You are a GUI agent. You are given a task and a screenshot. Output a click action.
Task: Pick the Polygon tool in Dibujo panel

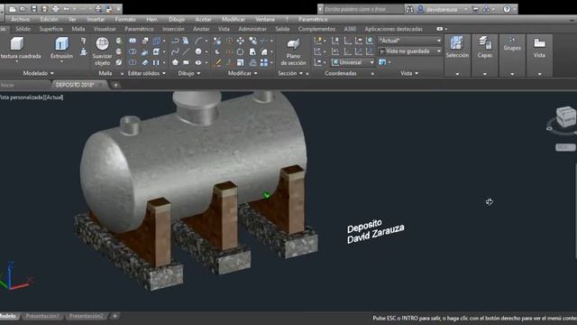pos(175,62)
